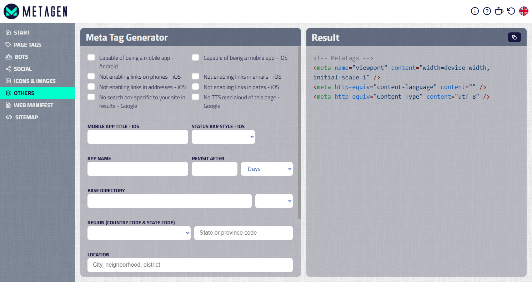The width and height of the screenshot is (532, 282).
Task: Check 'Not enabling links in emails - iOS'
Action: 195,76
